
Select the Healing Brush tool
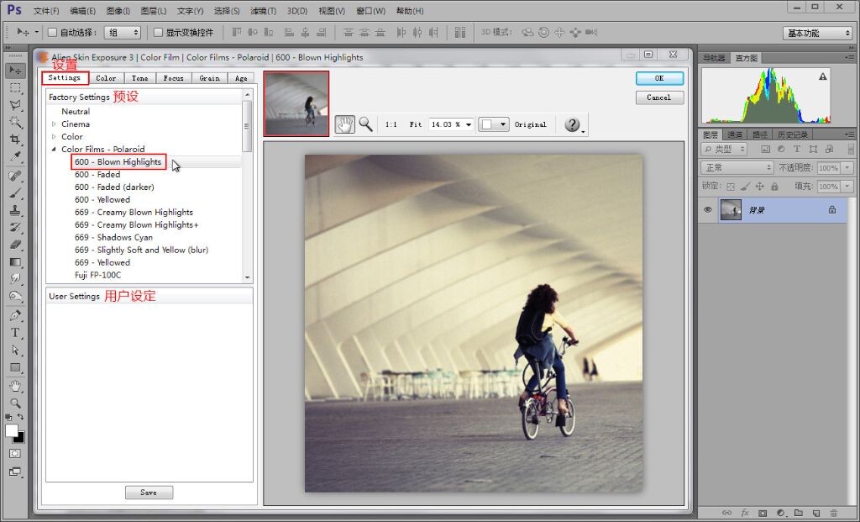(15, 176)
